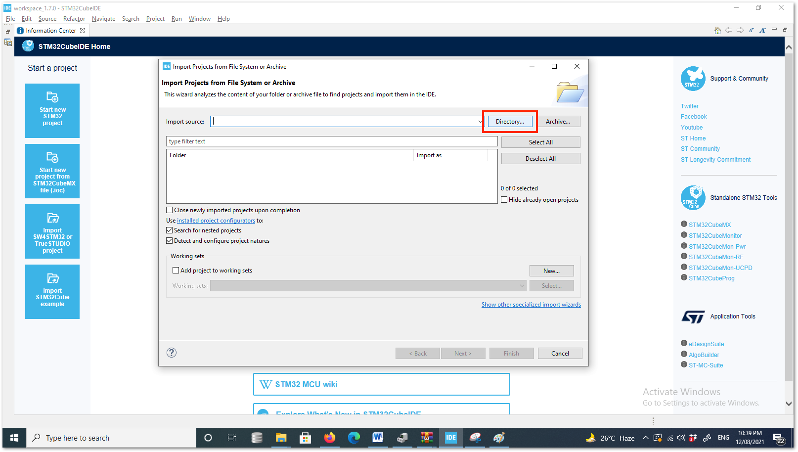Click Deselect All button

(x=540, y=159)
